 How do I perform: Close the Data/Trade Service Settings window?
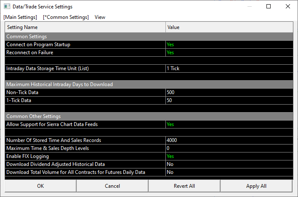[x=288, y=6]
